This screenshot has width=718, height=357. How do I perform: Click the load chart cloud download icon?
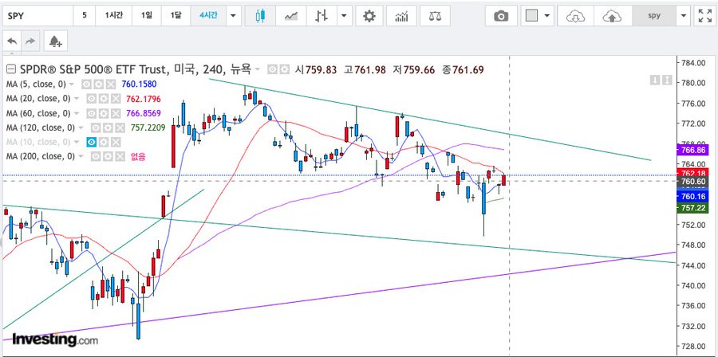click(575, 16)
